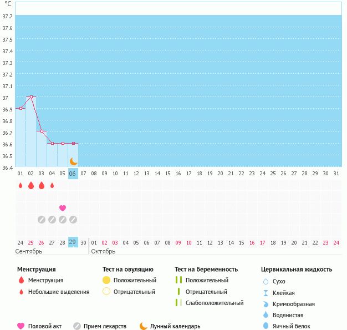Screen dimensions: 347x330
Task: Select the 36.7 temperature point on day 03
Action: (x=42, y=131)
